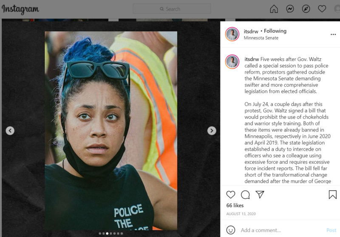Open the Explore compass icon
This screenshot has height=237, width=340.
coord(306,9)
